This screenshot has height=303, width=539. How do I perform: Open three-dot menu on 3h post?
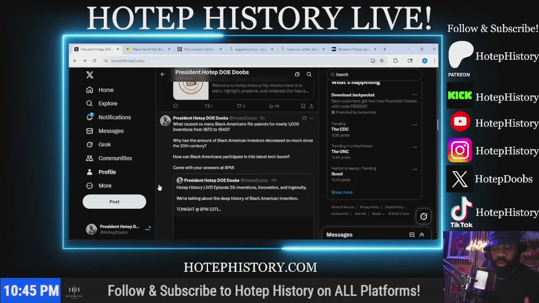pos(311,118)
